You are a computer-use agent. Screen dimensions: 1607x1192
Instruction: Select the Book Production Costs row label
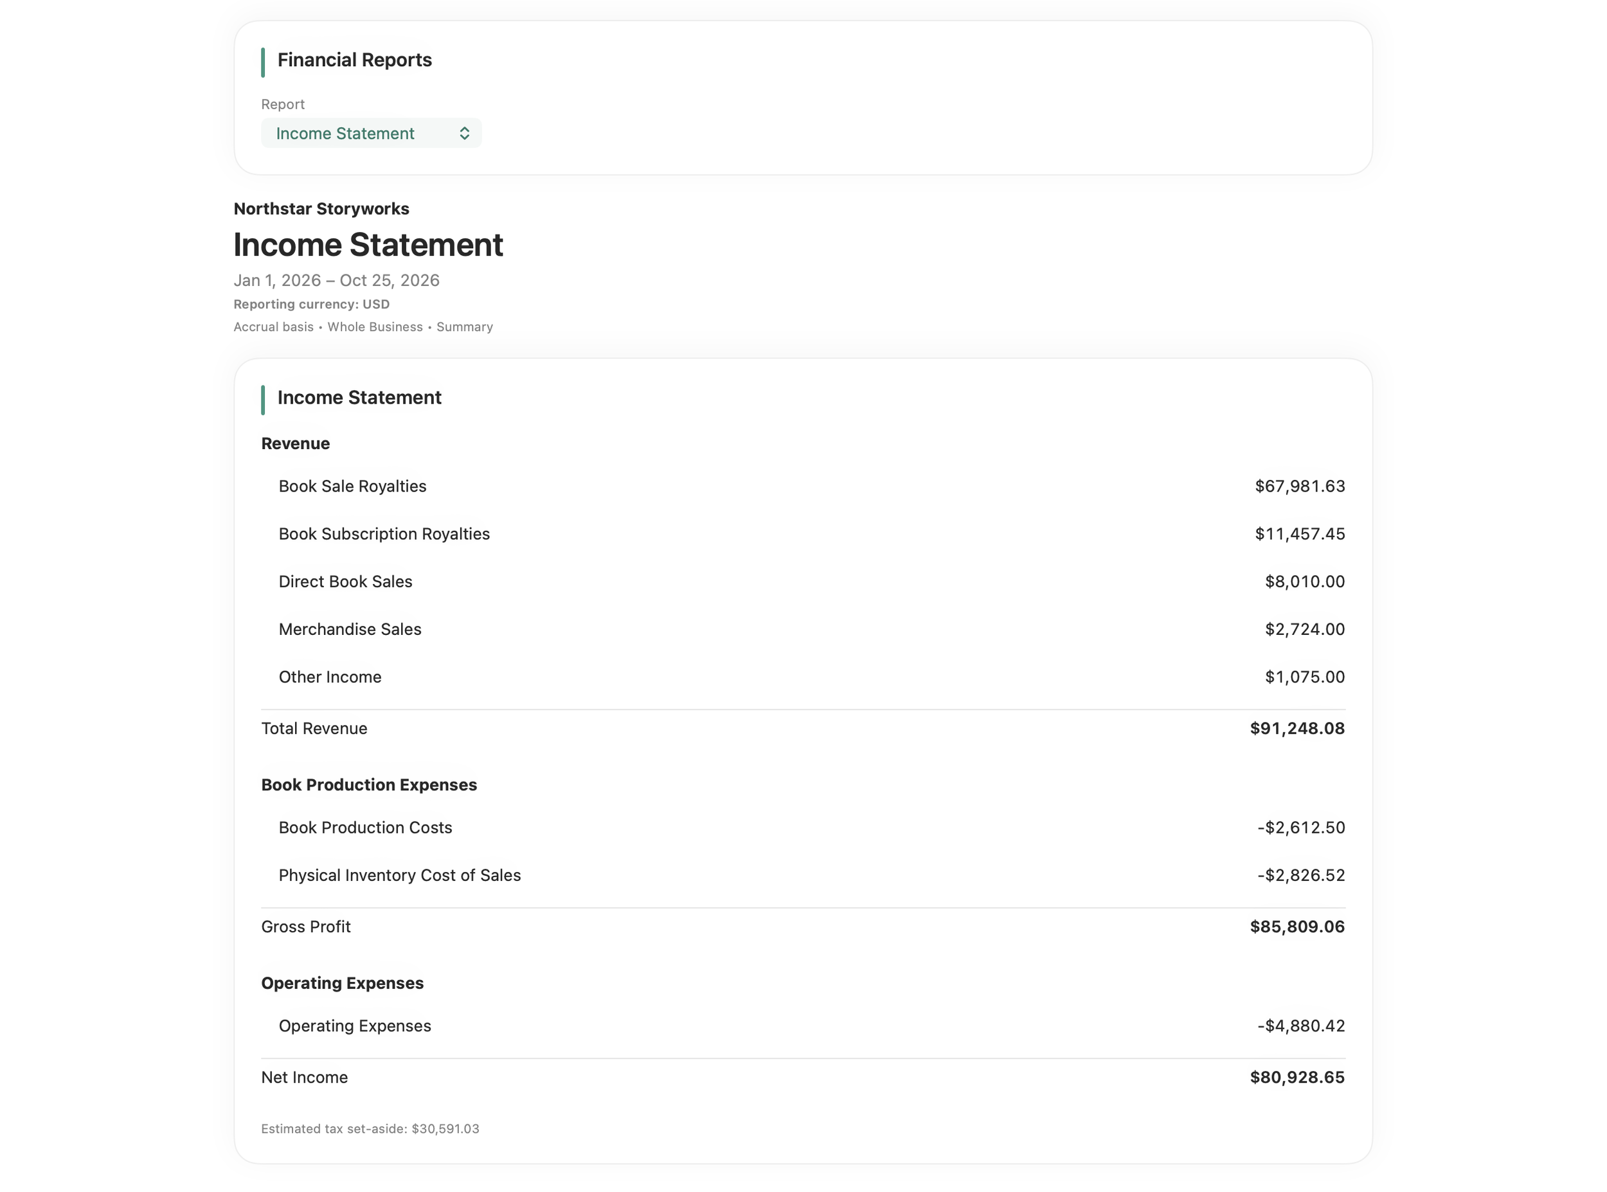coord(365,828)
